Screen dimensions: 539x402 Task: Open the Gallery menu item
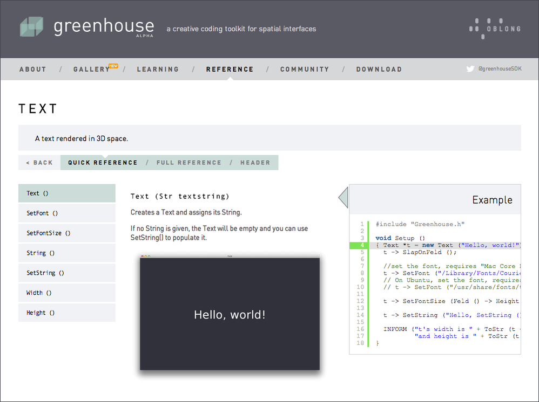[x=91, y=70]
